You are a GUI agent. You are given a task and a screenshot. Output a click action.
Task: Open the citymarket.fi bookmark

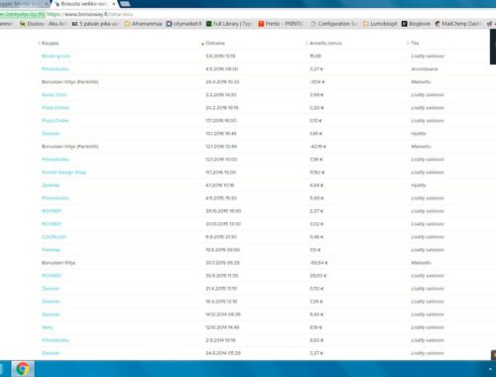pos(184,24)
